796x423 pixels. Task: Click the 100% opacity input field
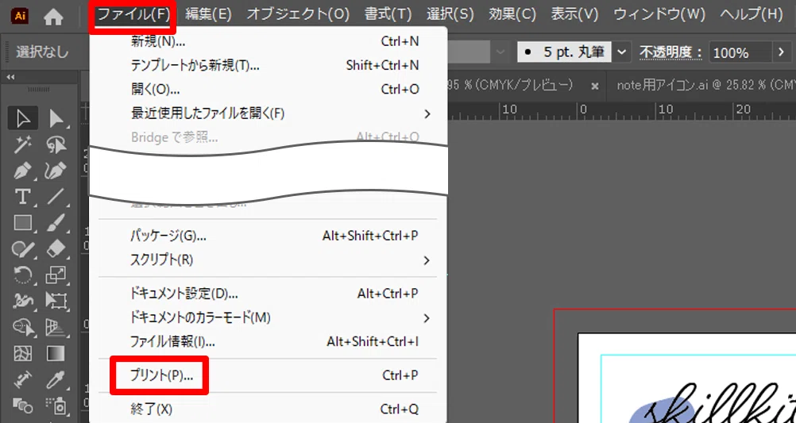pos(739,52)
